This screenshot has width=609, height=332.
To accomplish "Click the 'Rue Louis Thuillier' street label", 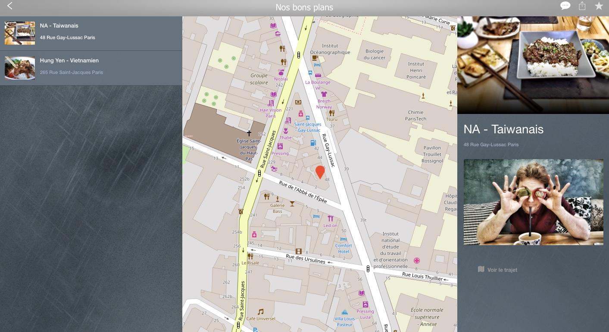I will pyautogui.click(x=422, y=277).
